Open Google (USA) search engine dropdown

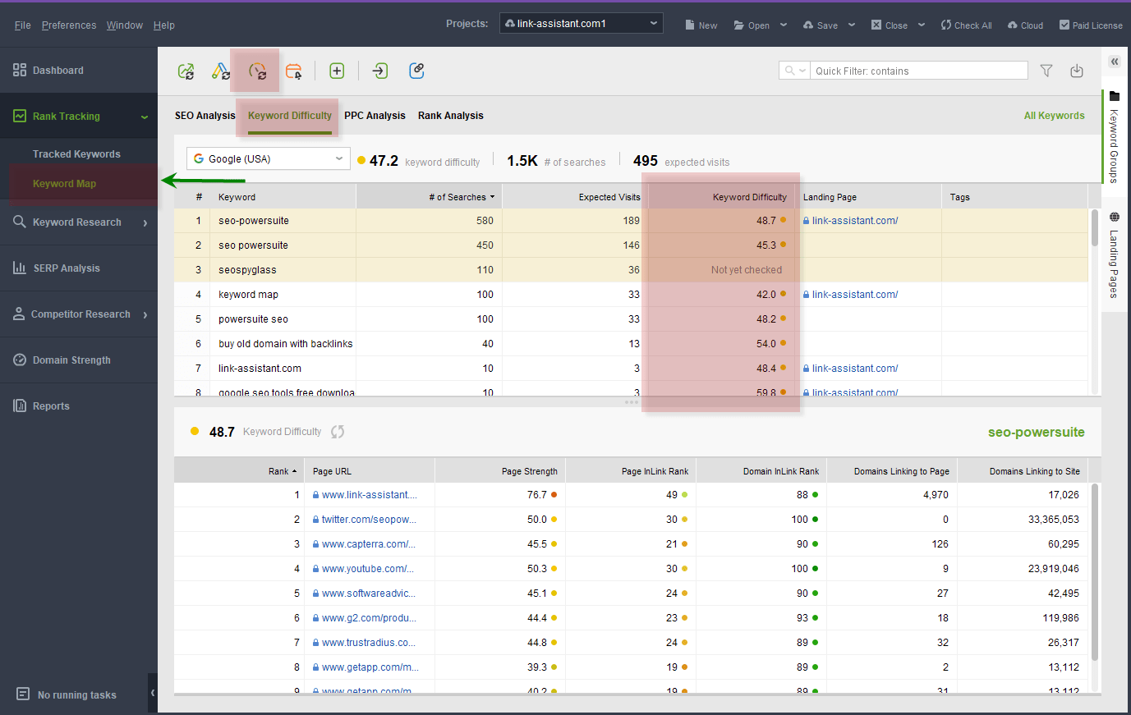click(x=269, y=158)
